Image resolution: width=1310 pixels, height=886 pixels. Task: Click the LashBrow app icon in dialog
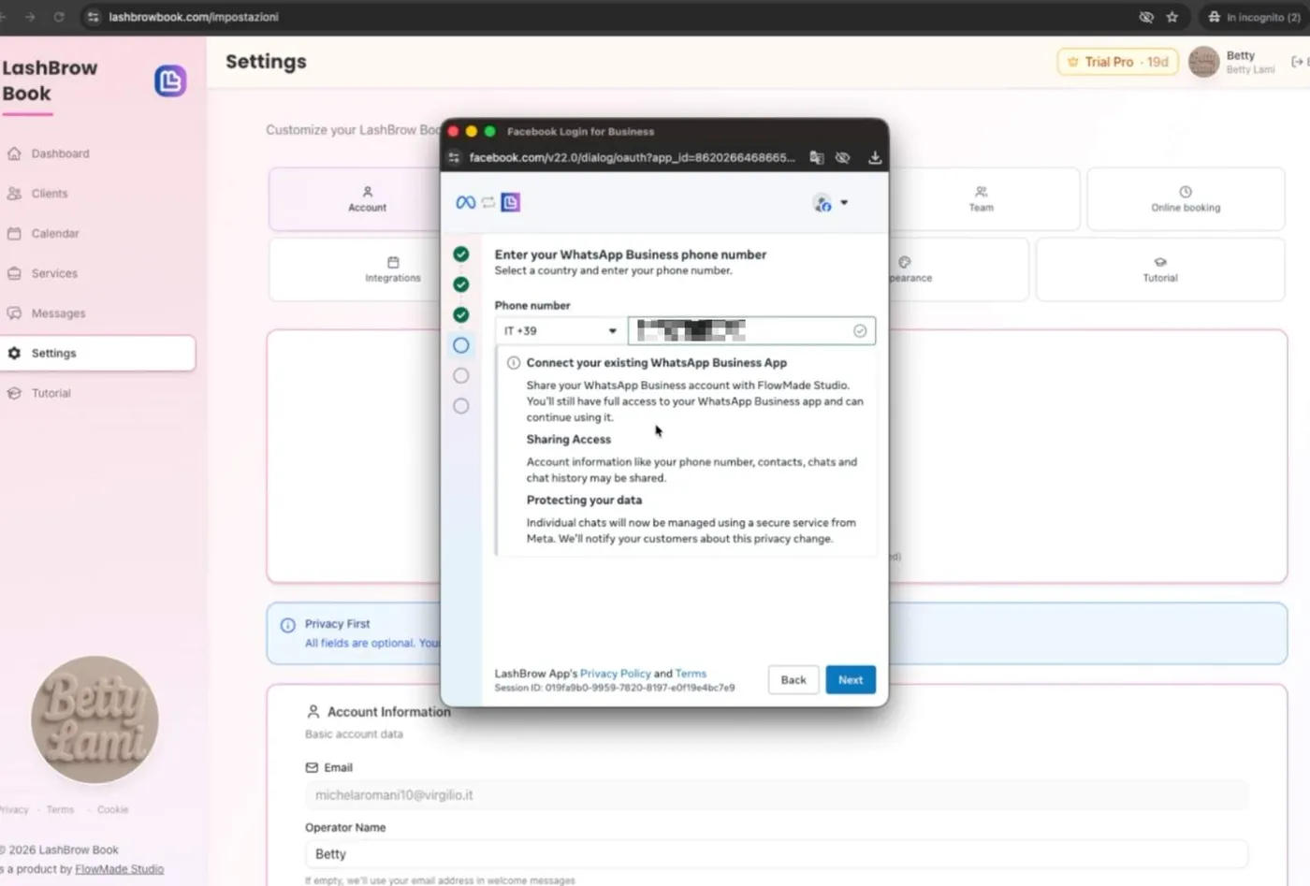[510, 203]
